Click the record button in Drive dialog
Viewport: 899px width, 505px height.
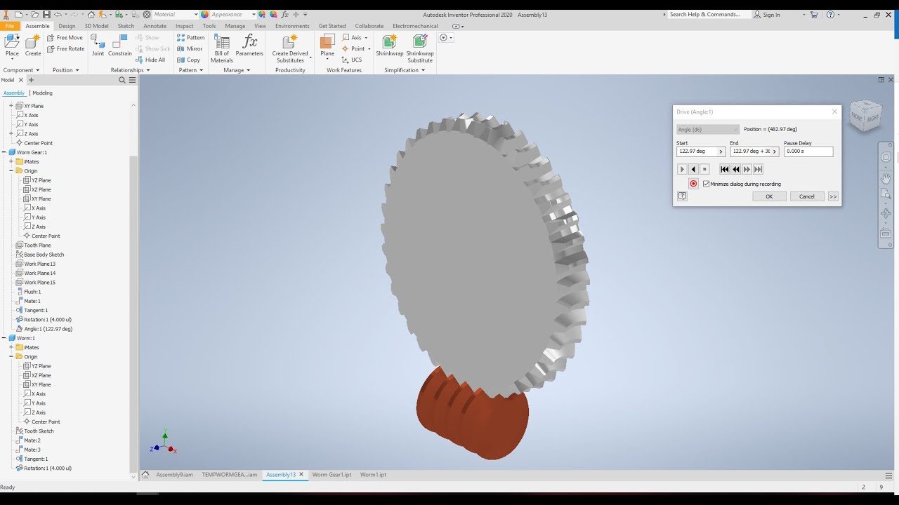coord(693,184)
